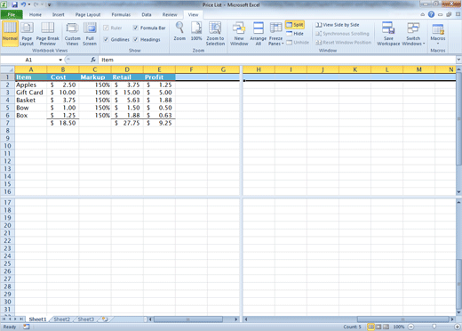Screen dimensions: 462x331
Task: Click the Gift Card cell
Action: coord(31,93)
